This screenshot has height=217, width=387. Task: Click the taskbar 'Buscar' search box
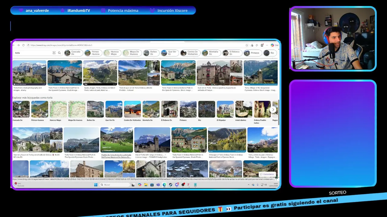115,185
